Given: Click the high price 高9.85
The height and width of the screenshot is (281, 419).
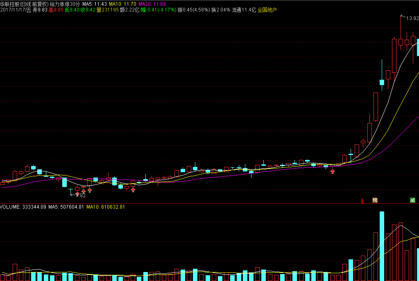Looking at the screenshot, I should click(56, 10).
